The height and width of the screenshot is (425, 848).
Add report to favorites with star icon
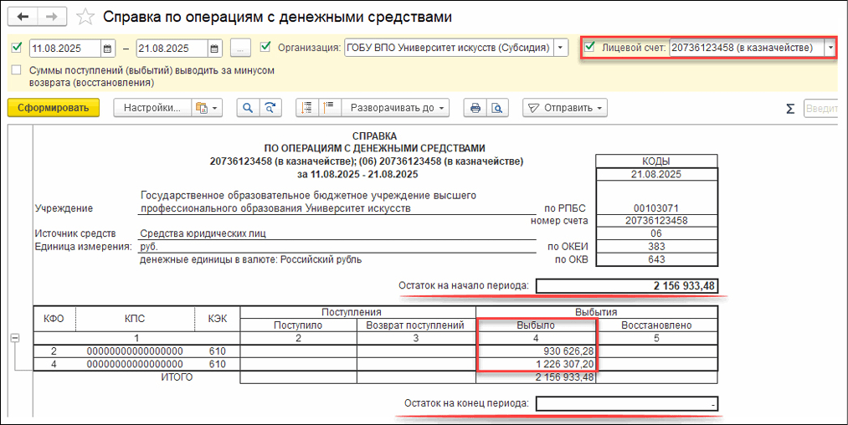pyautogui.click(x=85, y=17)
